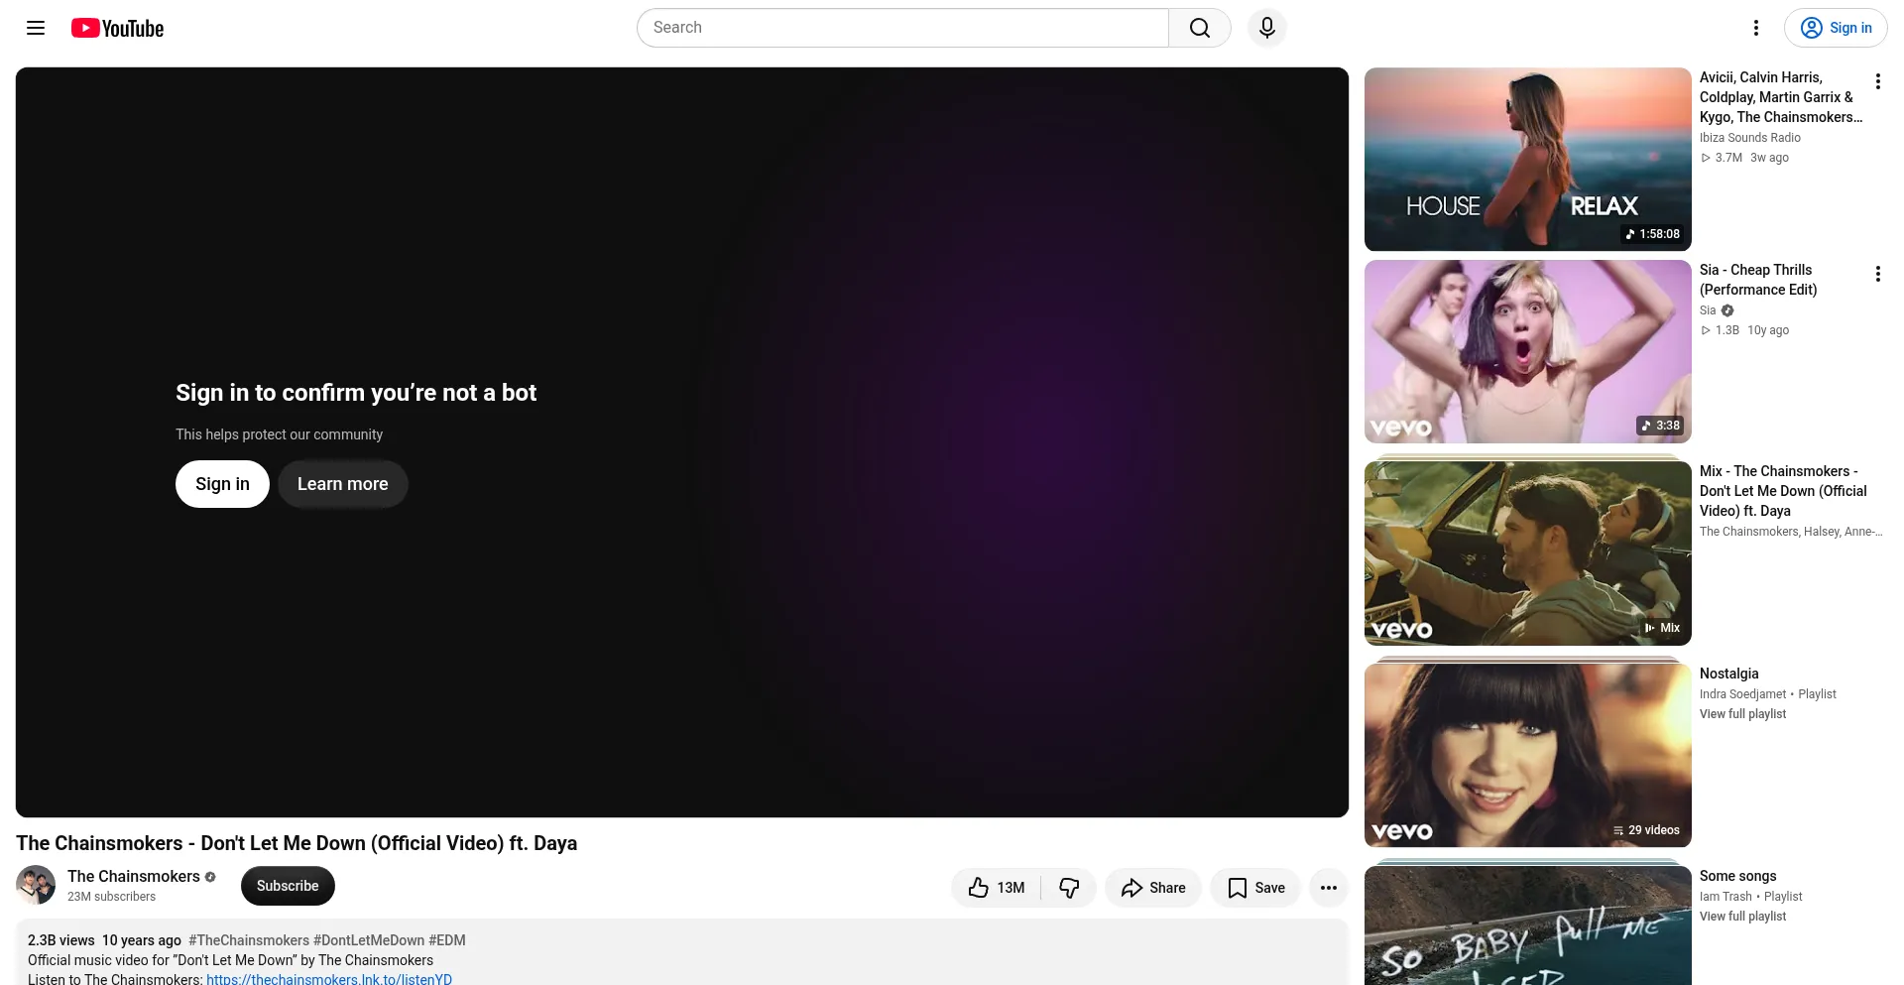1904x985 pixels.
Task: Open the settings three-dot menu in header
Action: tap(1756, 28)
